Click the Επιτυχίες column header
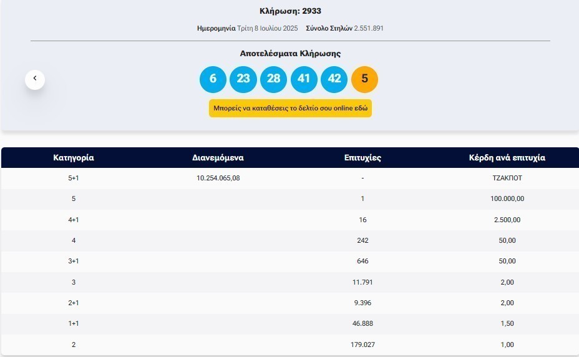 362,158
